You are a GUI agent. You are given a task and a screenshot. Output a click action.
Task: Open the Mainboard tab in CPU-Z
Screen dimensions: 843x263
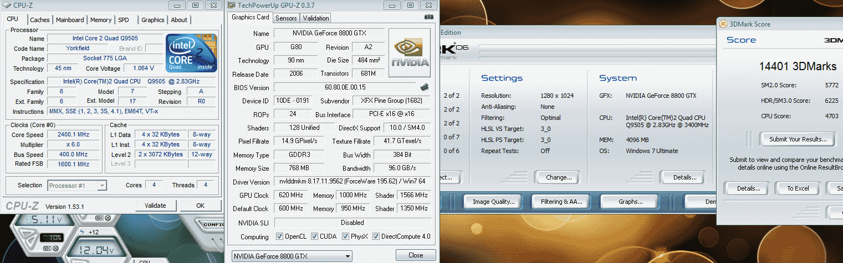70,20
